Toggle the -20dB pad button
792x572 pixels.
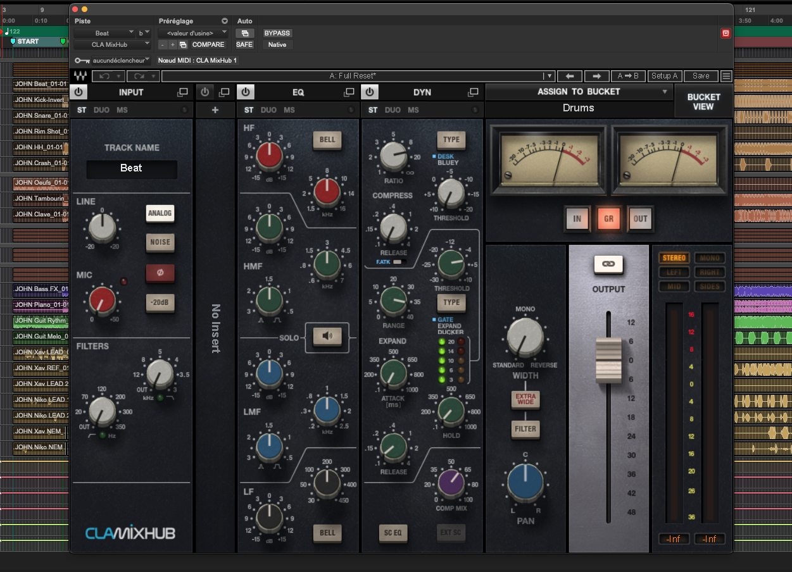[160, 304]
